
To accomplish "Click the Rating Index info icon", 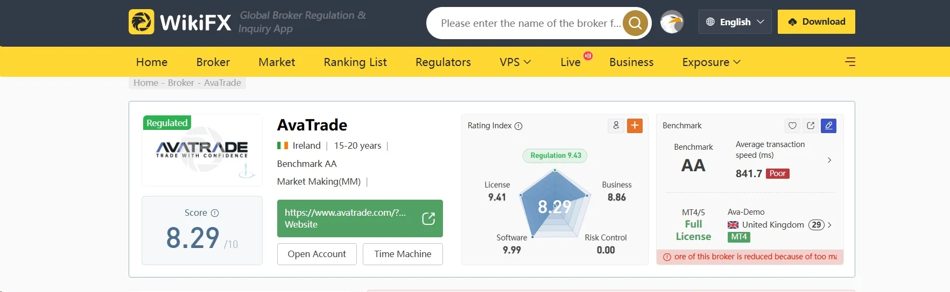I will 518,126.
